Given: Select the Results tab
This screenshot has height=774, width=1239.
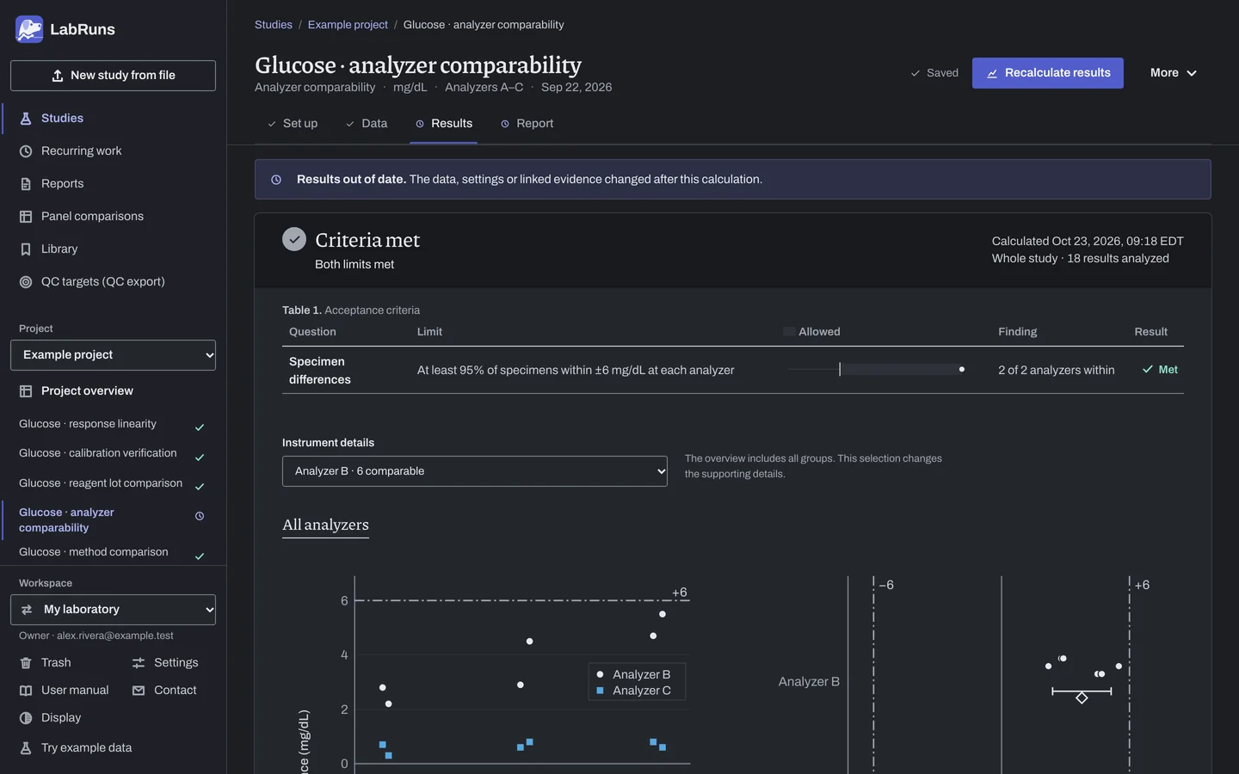Looking at the screenshot, I should coord(444,124).
